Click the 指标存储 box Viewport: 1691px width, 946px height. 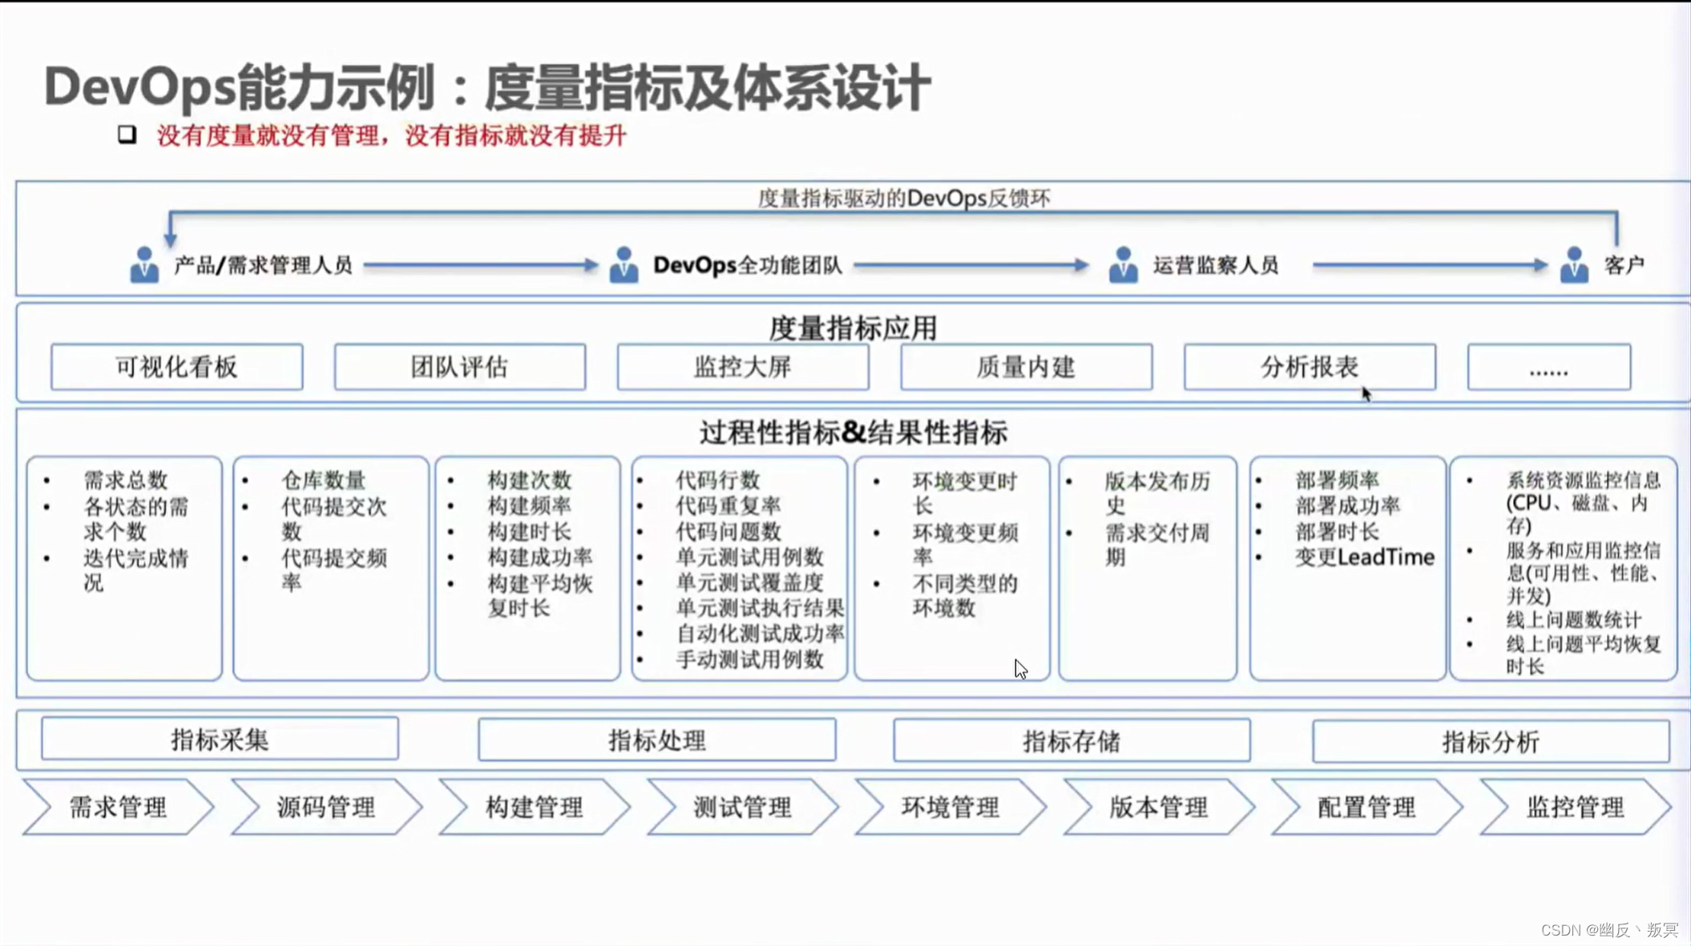tap(1072, 741)
